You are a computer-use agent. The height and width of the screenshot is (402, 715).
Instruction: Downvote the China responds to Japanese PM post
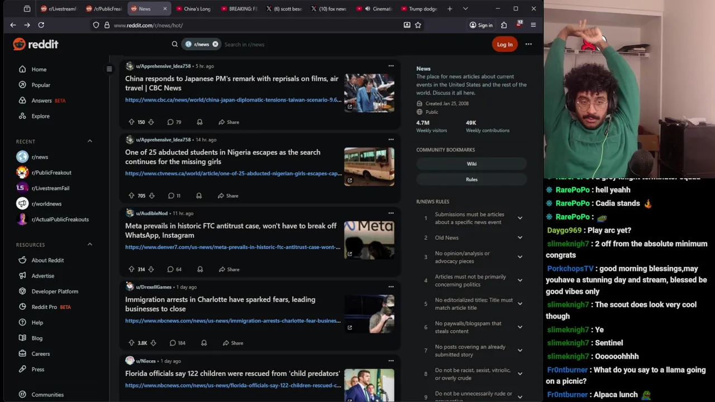click(151, 122)
